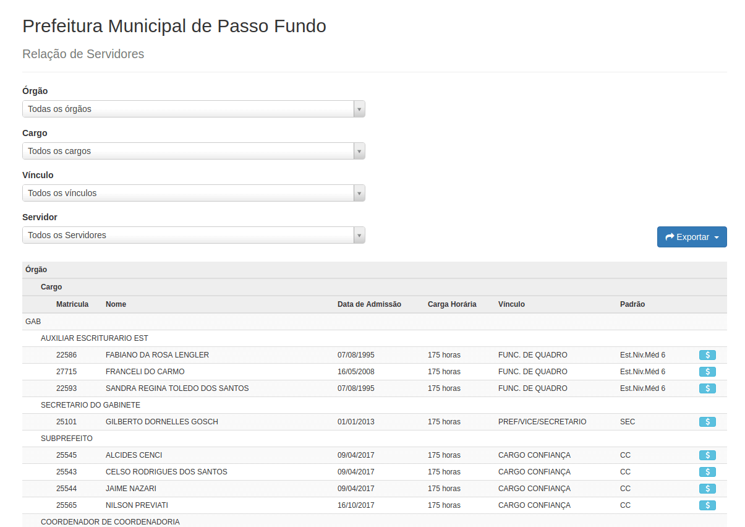Click the name GILBERTO DORNELLES GOSCH

[x=162, y=422]
